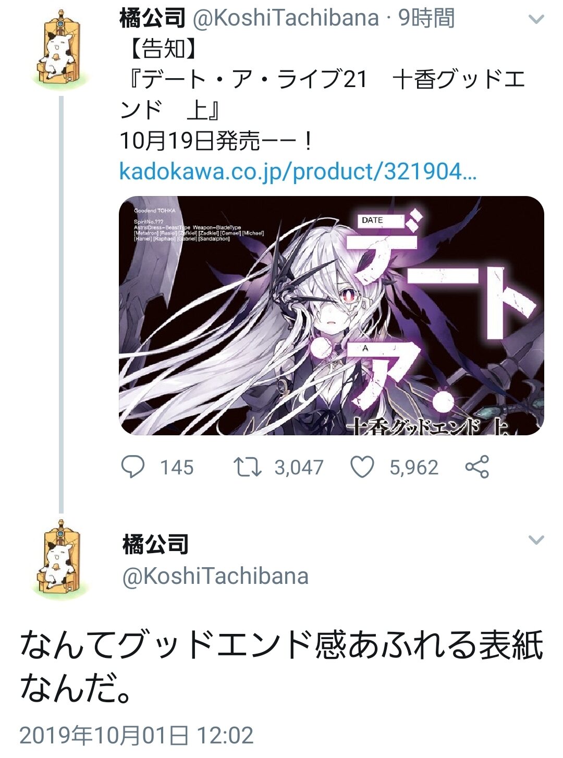The width and height of the screenshot is (563, 758).
Task: Open the @KoshiTachibana handle in first tweet
Action: click(286, 18)
